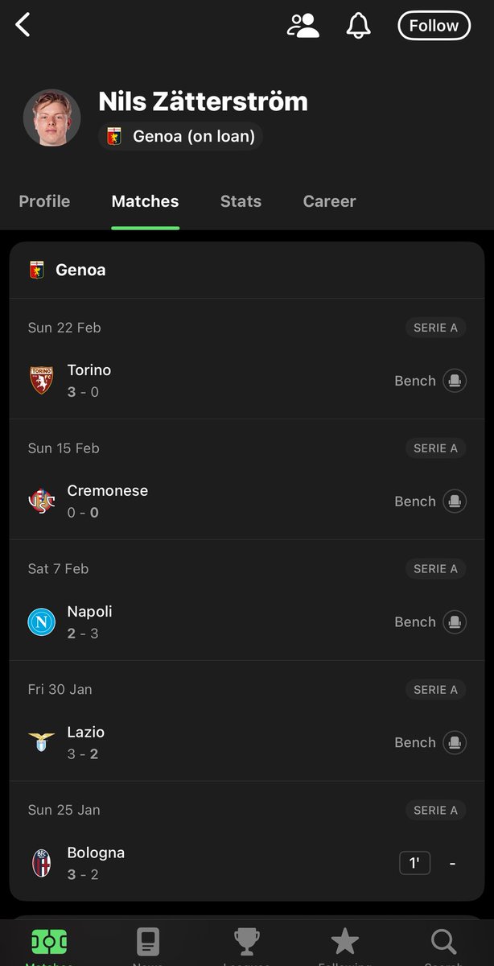Open the Genoa team header
Image resolution: width=494 pixels, height=966 pixels.
click(247, 270)
